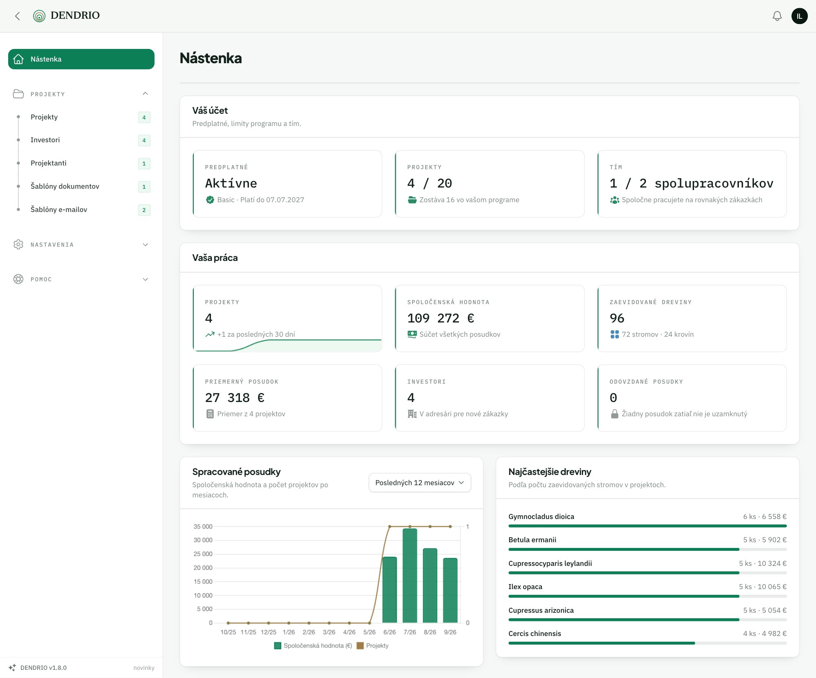The image size is (816, 678).
Task: Toggle Projekty legend item in chart
Action: tap(373, 645)
